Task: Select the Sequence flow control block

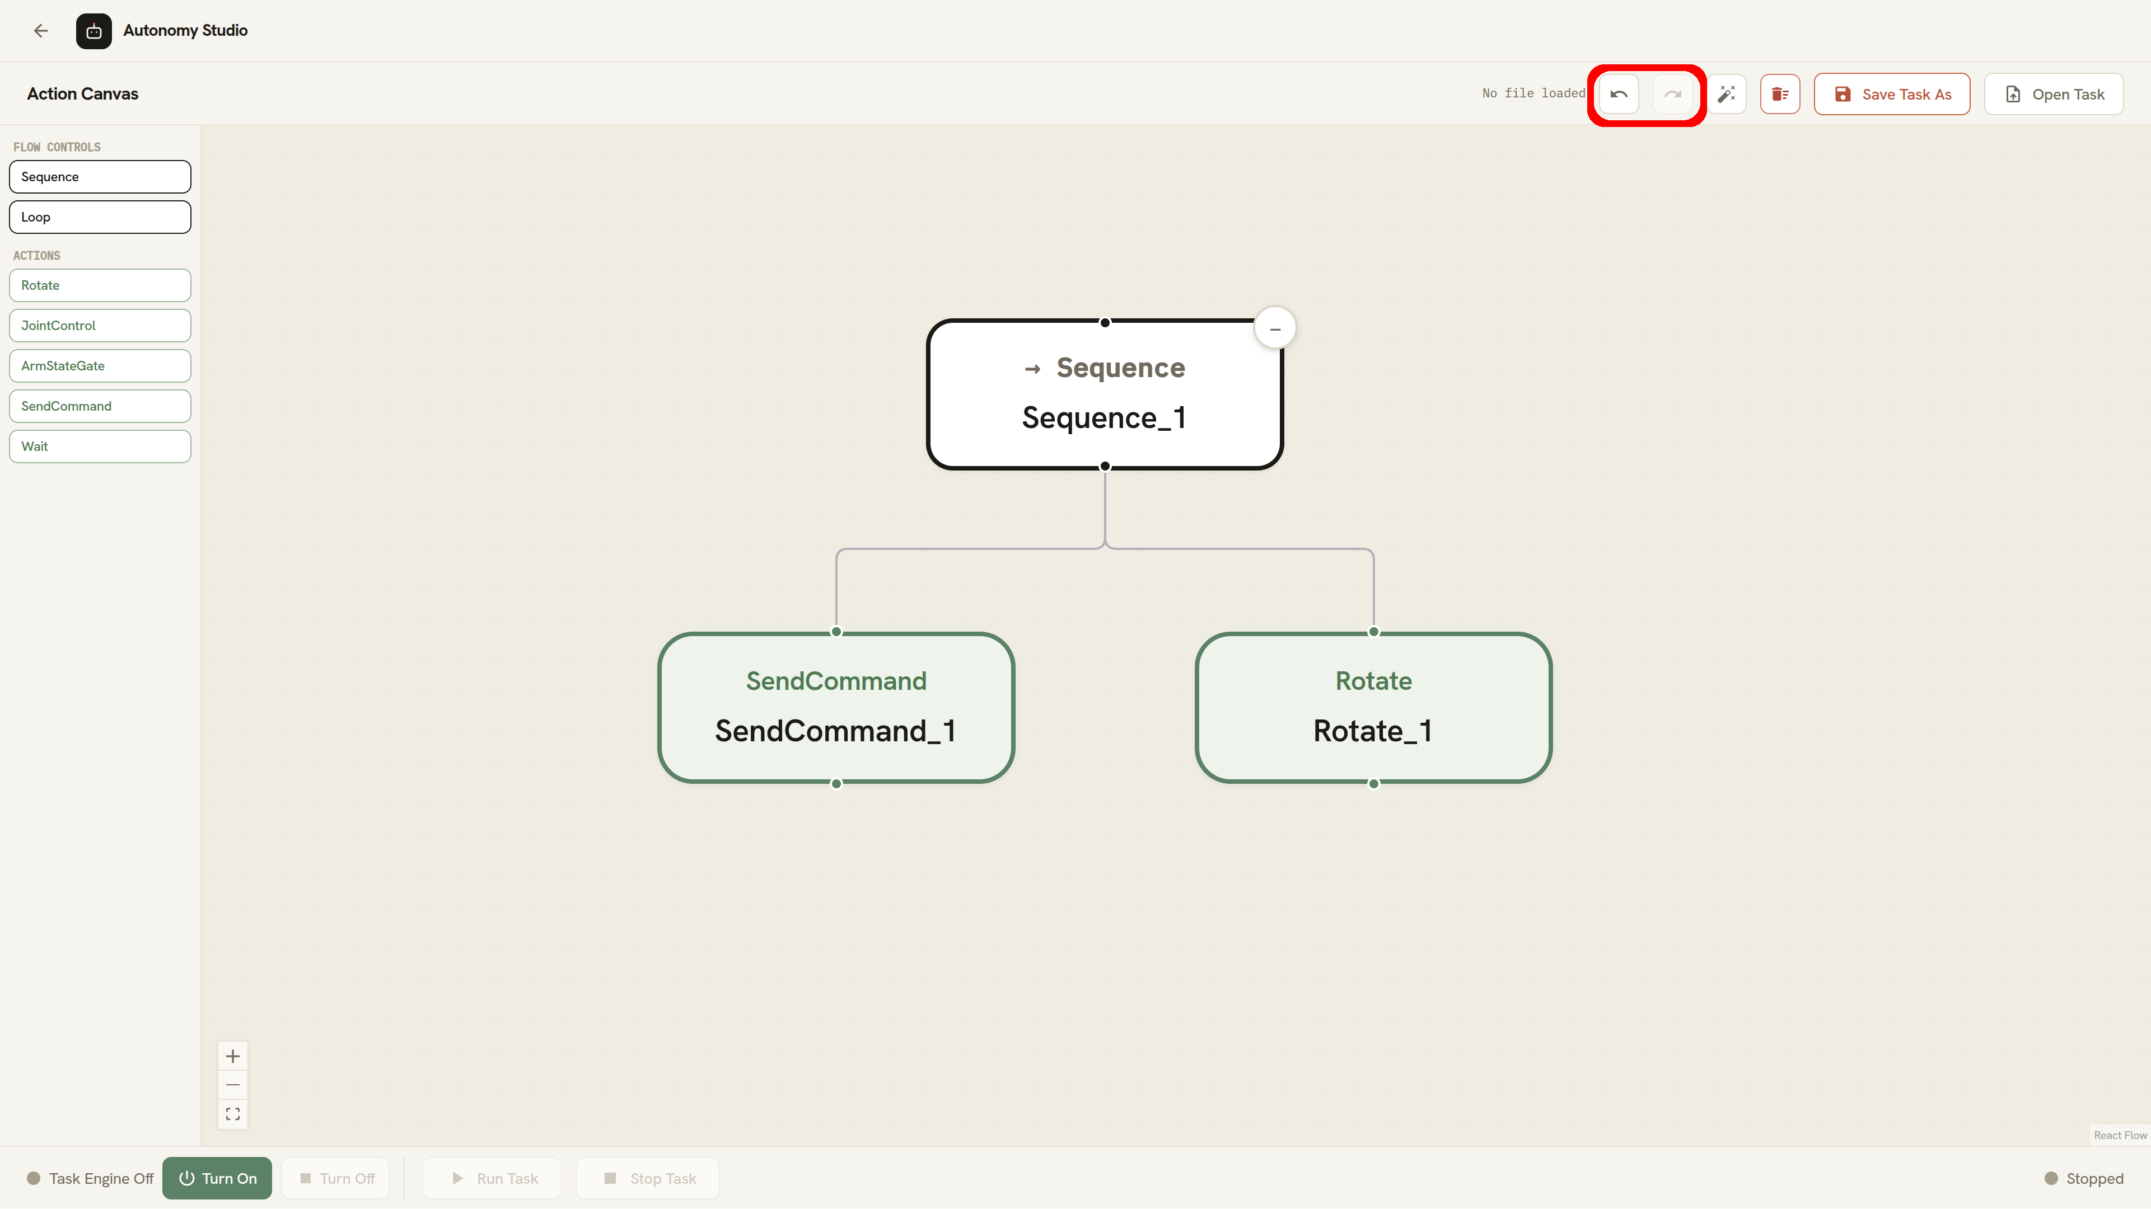Action: [x=100, y=177]
